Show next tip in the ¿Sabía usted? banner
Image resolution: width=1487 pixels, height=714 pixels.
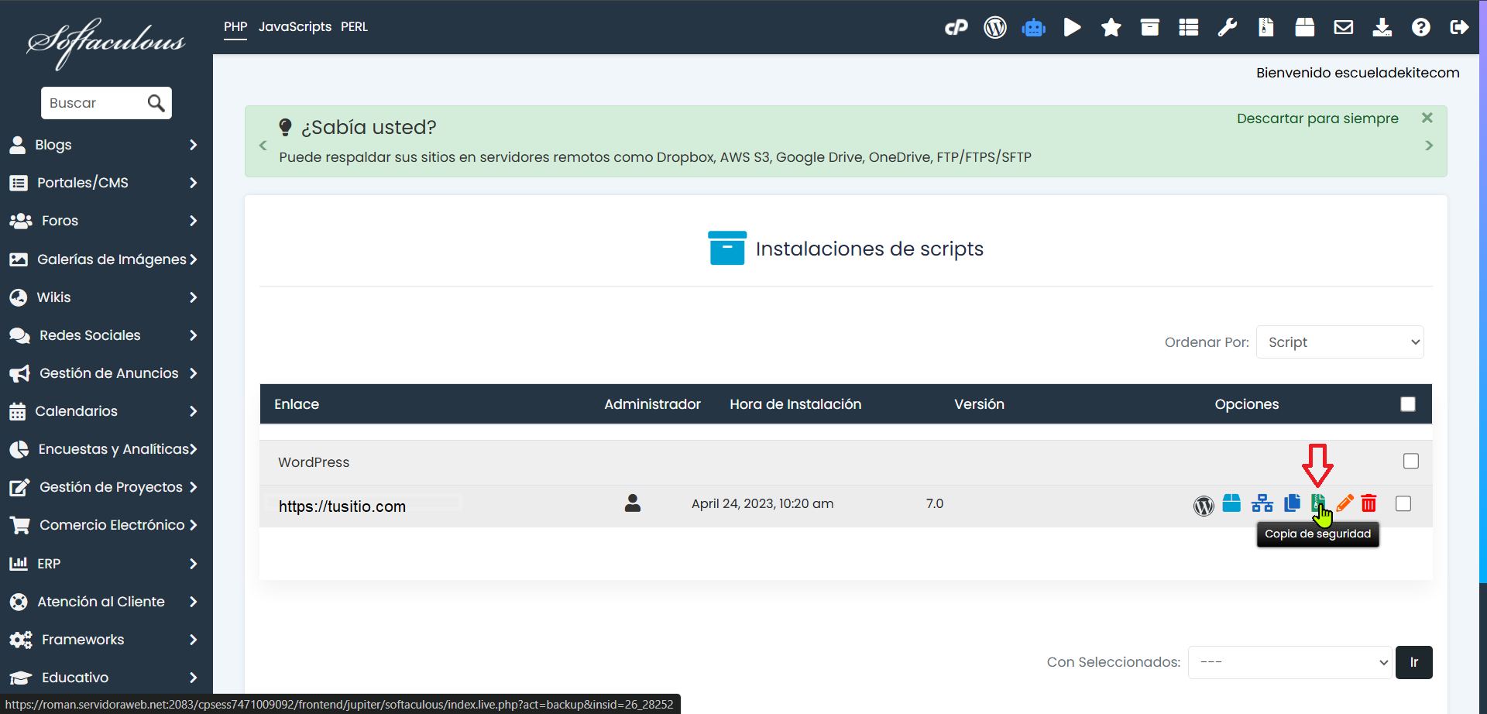pos(1429,145)
